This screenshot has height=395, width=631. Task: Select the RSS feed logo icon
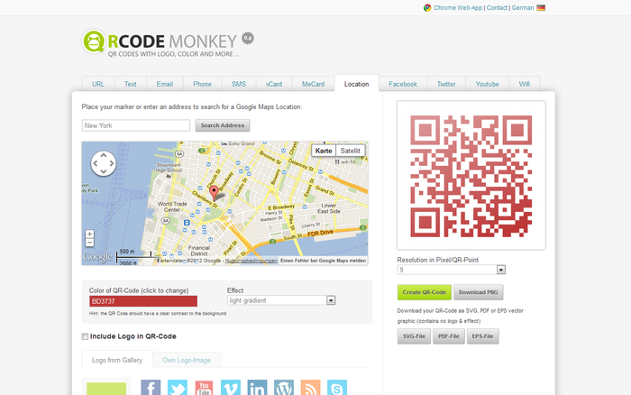pyautogui.click(x=310, y=388)
